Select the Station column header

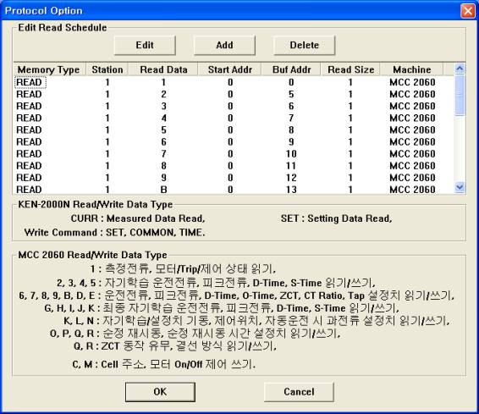pyautogui.click(x=107, y=69)
